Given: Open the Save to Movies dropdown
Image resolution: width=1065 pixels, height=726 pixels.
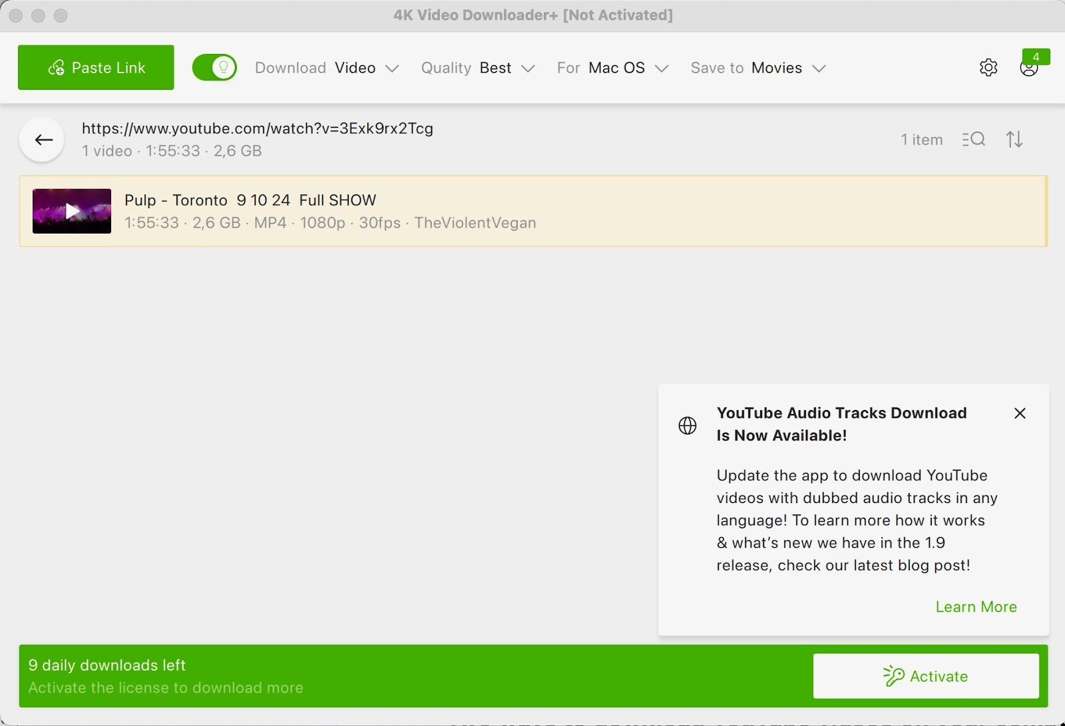Looking at the screenshot, I should [x=758, y=69].
